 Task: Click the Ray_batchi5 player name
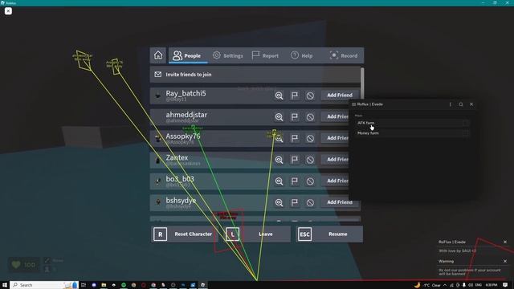coord(186,93)
